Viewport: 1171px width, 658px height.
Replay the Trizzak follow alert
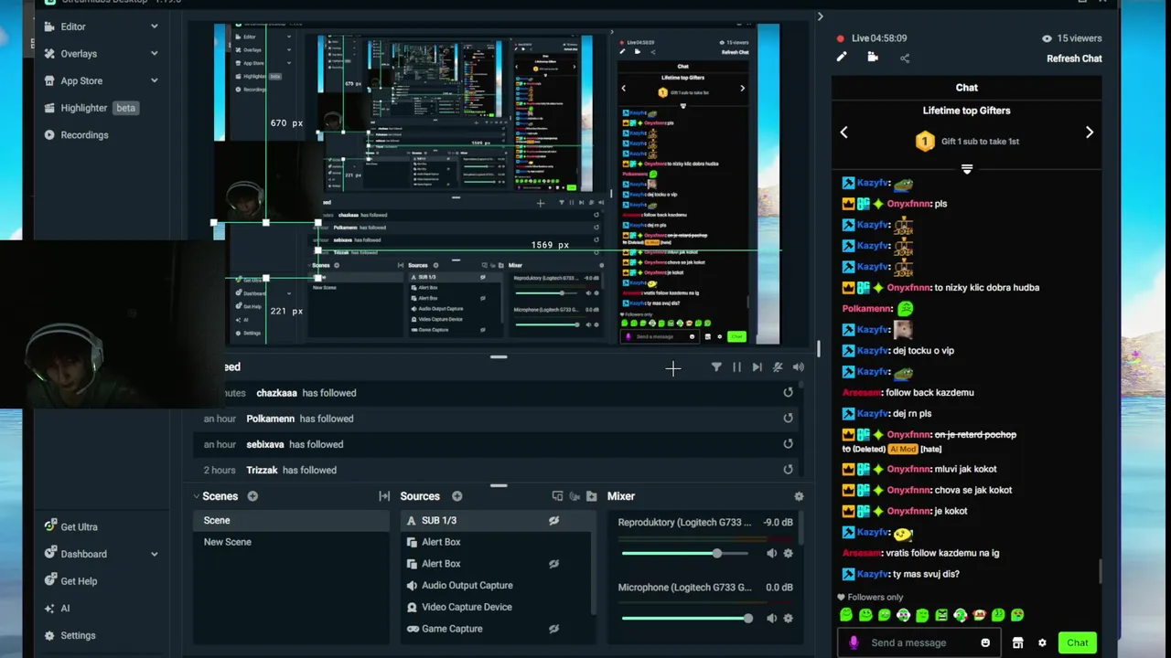[x=788, y=469]
